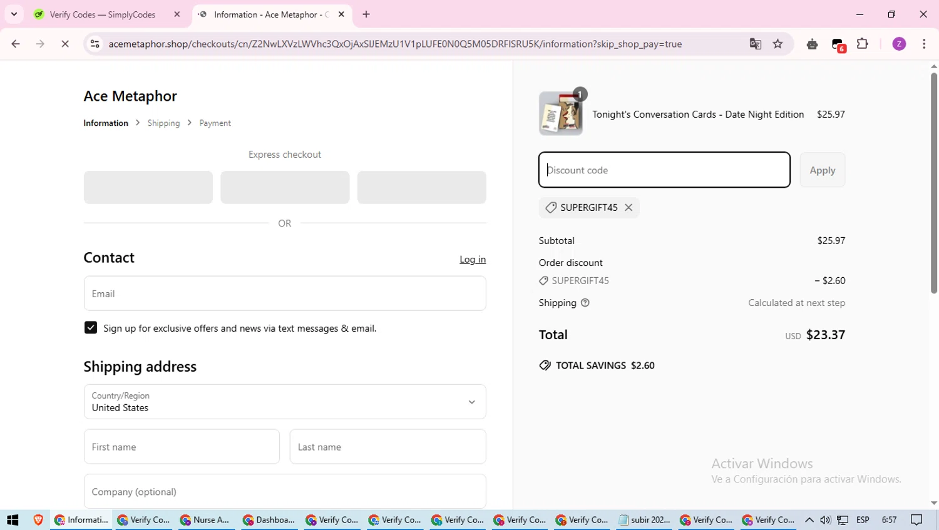Switch ESP keyboard language
This screenshot has width=939, height=530.
click(863, 520)
